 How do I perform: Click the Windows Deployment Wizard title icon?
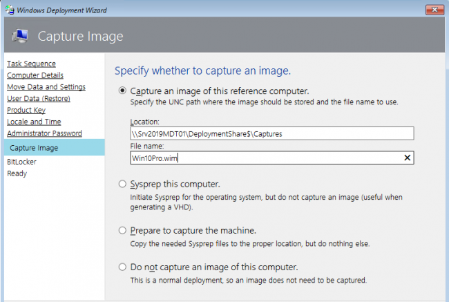tap(10, 10)
